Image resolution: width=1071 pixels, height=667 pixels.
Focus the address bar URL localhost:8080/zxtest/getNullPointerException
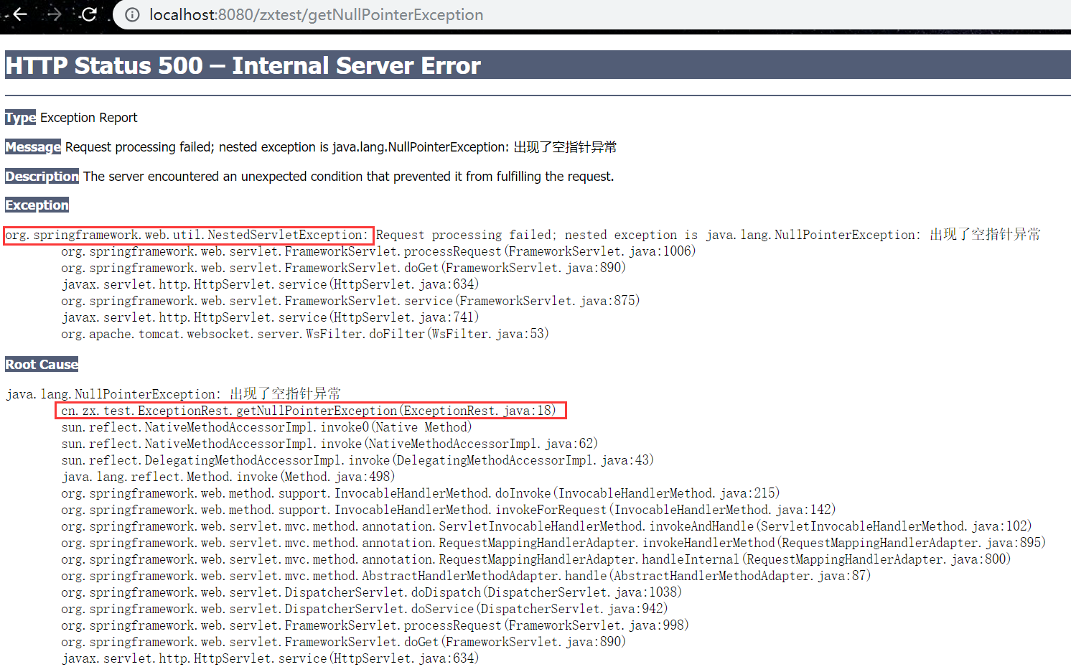(x=316, y=15)
